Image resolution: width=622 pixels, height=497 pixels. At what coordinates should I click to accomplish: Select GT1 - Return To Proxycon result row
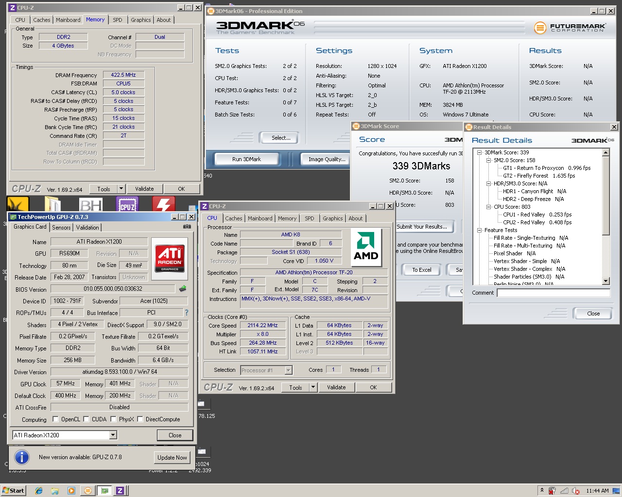pos(547,168)
